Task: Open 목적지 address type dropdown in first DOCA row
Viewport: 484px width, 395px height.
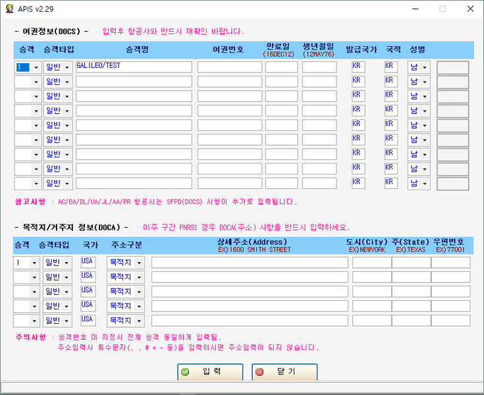Action: tap(139, 263)
